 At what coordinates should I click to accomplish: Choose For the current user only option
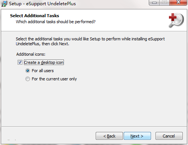click(28, 79)
